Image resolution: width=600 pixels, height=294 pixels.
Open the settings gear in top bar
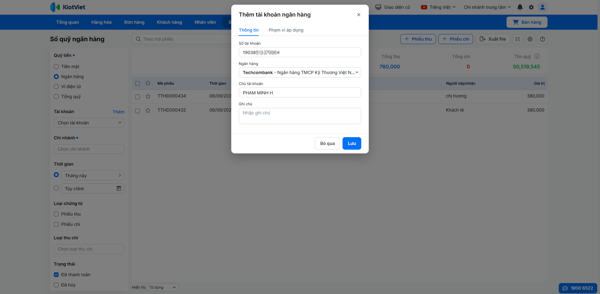[x=531, y=7]
